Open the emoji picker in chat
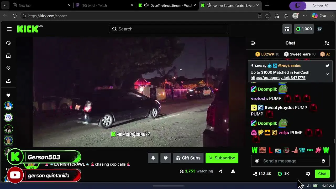Image resolution: width=336 pixels, height=189 pixels. (x=323, y=161)
